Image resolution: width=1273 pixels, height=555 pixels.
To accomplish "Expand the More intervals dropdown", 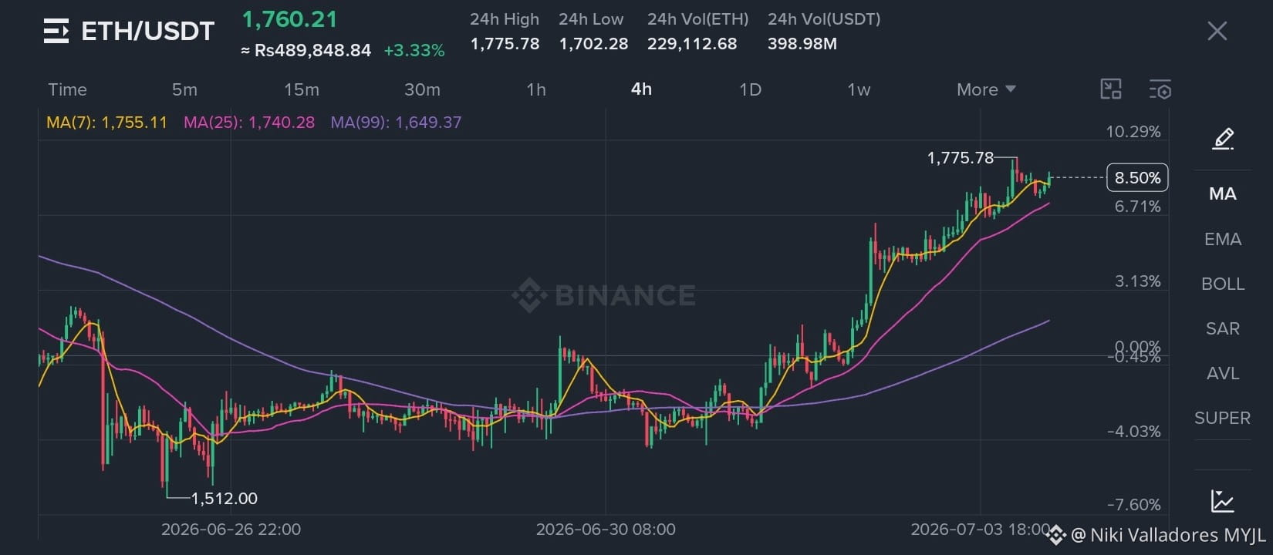I will [x=986, y=89].
